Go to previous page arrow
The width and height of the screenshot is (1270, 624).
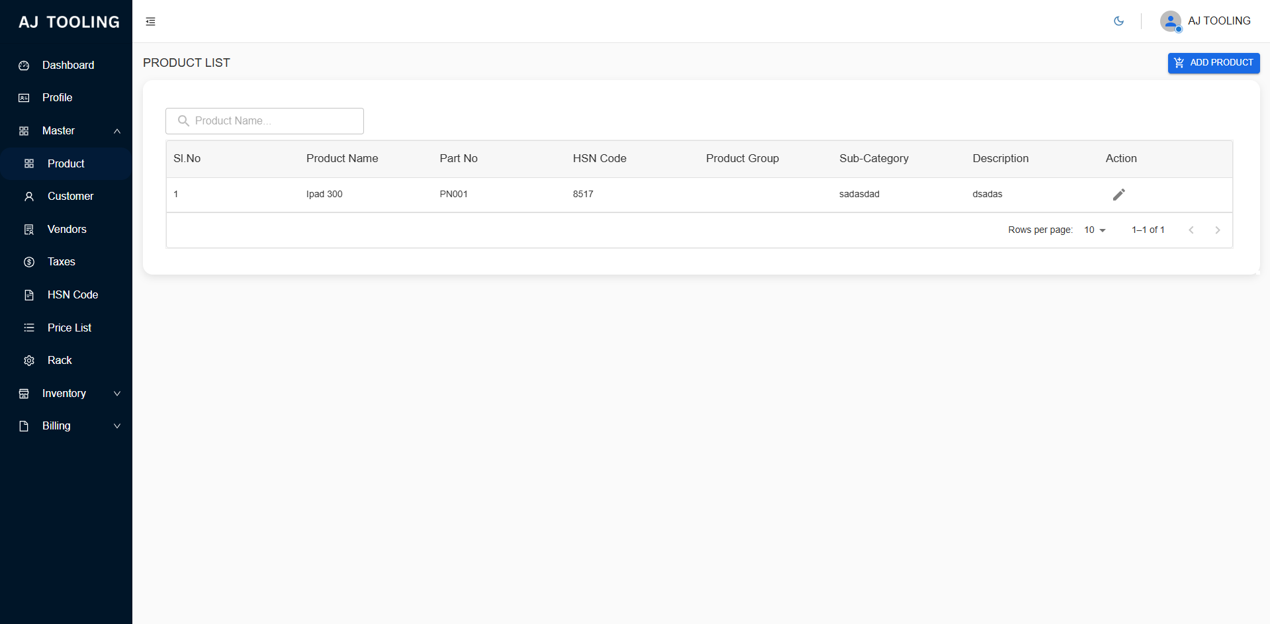(1191, 230)
